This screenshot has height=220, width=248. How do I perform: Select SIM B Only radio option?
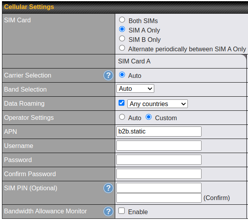point(122,39)
